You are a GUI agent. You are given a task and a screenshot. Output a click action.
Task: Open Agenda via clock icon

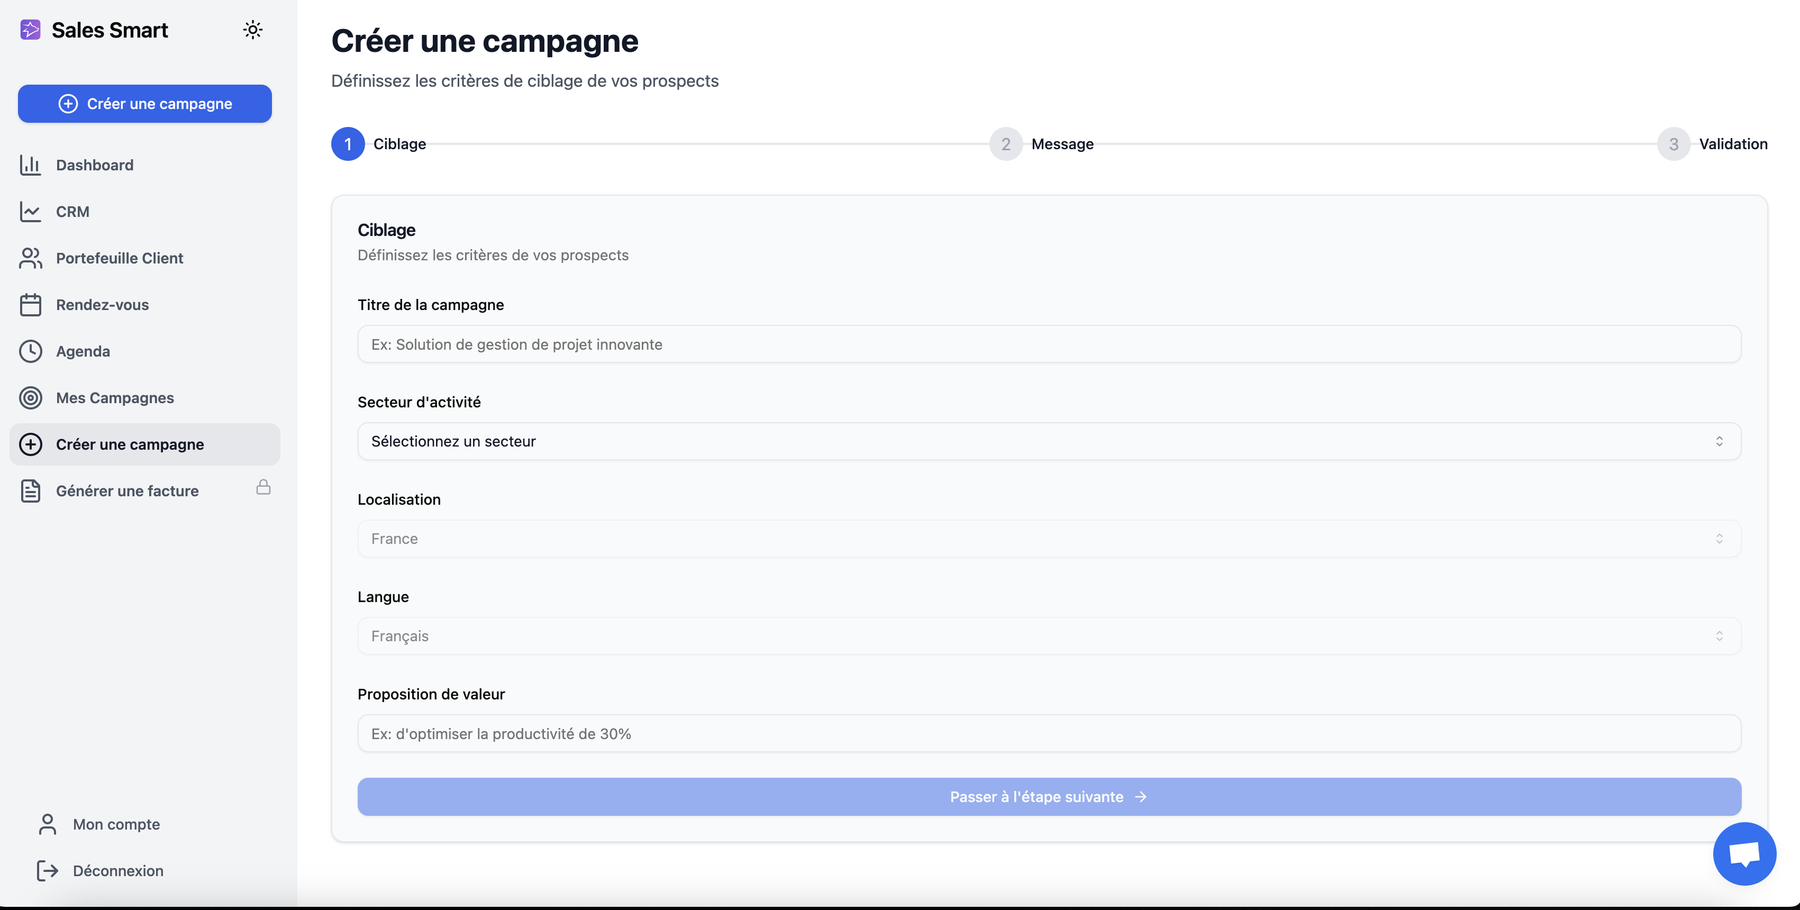pos(30,351)
